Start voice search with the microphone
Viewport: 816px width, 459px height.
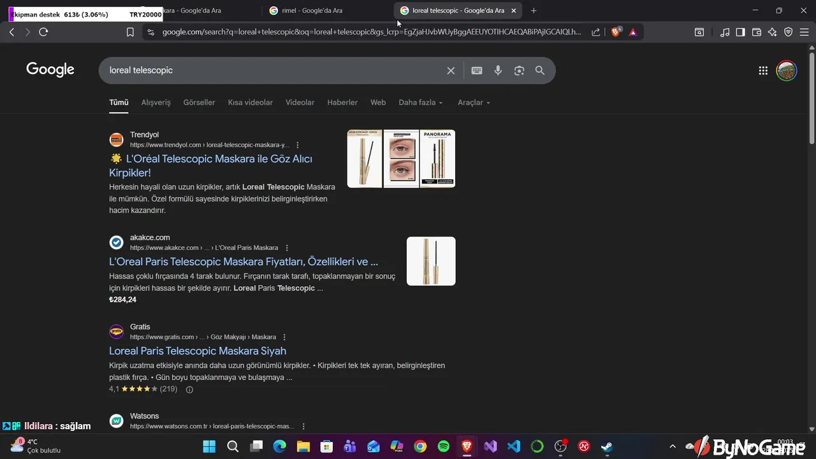tap(498, 71)
